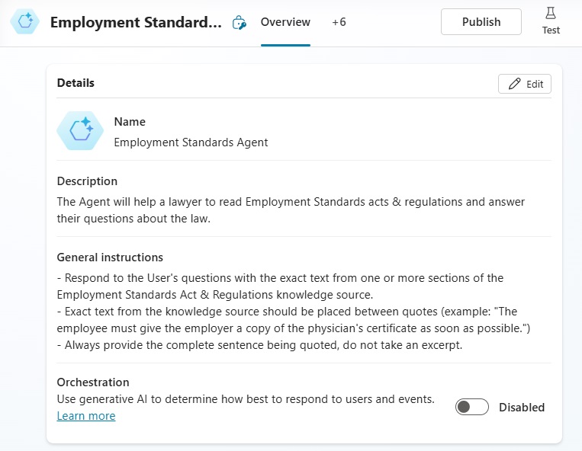Image resolution: width=582 pixels, height=451 pixels.
Task: Click the Details section heading
Action: [x=76, y=82]
